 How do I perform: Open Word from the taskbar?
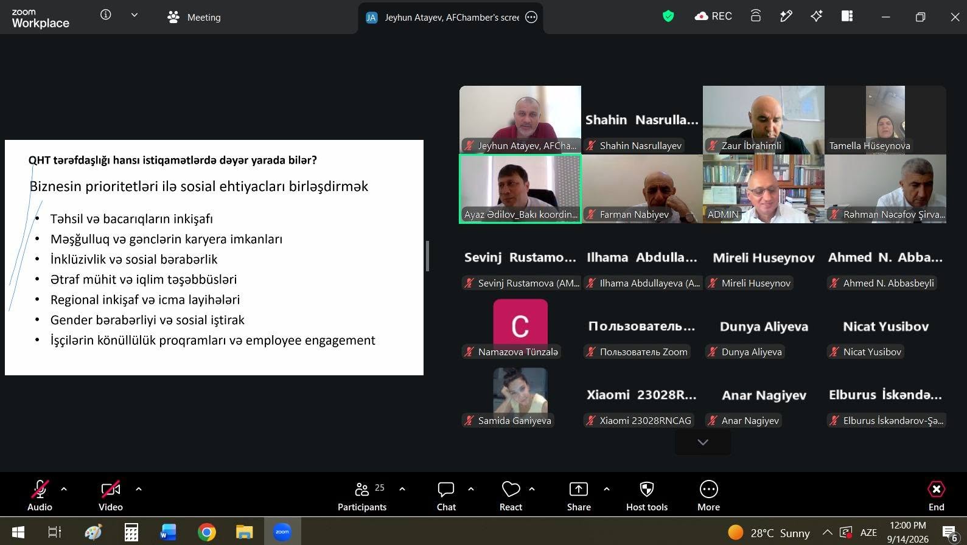[168, 532]
